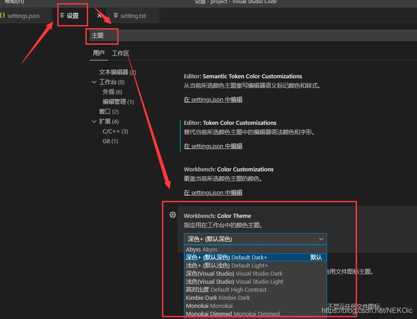Close the 设置 tab with the X
Image resolution: width=417 pixels, height=319 pixels.
point(99,16)
